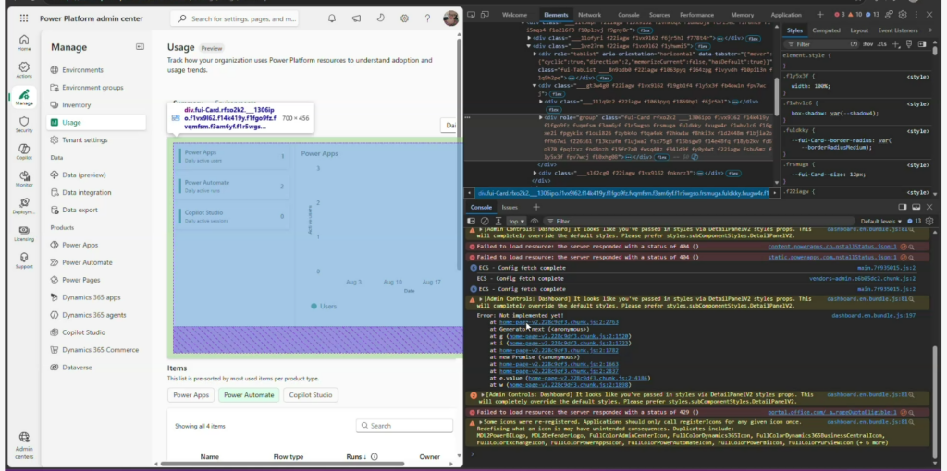Click the Runs column info icon
This screenshot has width=947, height=471.
[x=375, y=456]
